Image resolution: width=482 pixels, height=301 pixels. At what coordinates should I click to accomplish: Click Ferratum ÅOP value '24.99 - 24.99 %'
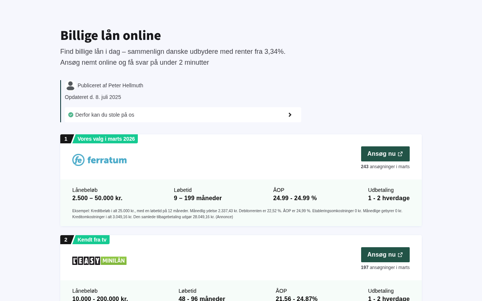(295, 198)
